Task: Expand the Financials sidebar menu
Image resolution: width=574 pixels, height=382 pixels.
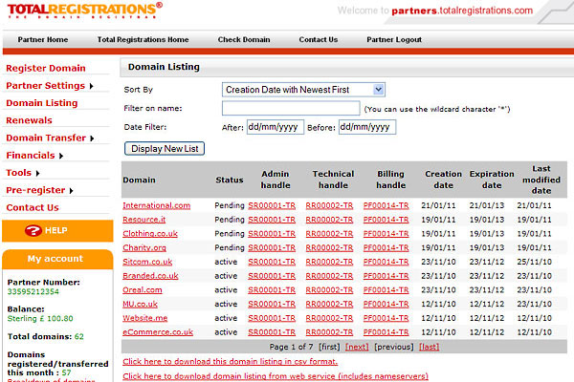Action: [35, 155]
